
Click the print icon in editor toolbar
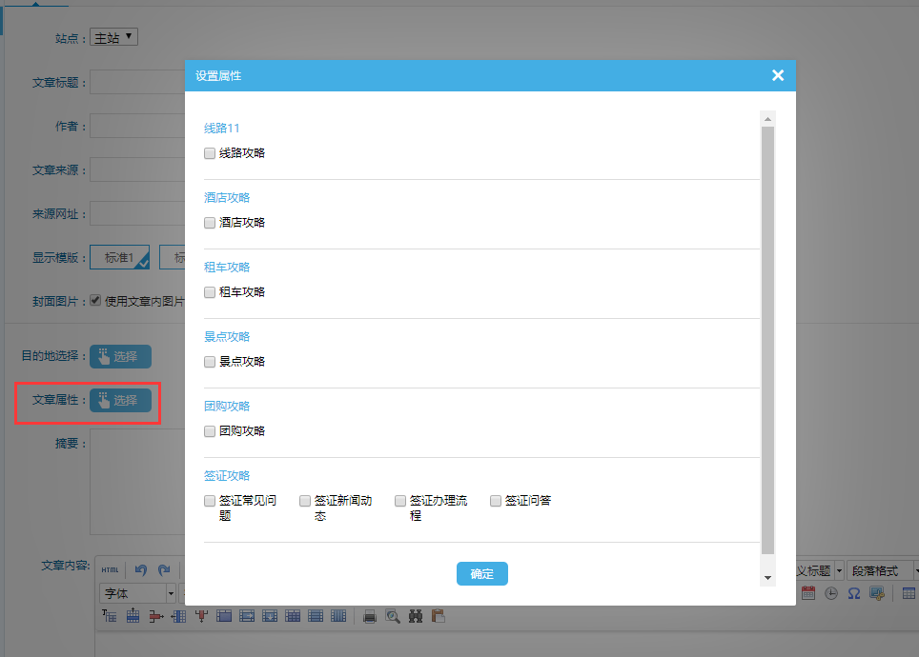(x=370, y=616)
